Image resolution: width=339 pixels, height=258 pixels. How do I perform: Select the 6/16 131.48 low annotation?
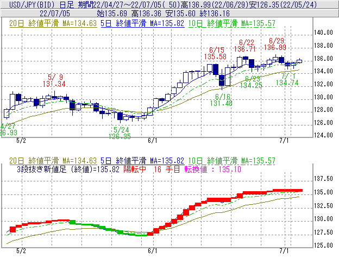222,100
